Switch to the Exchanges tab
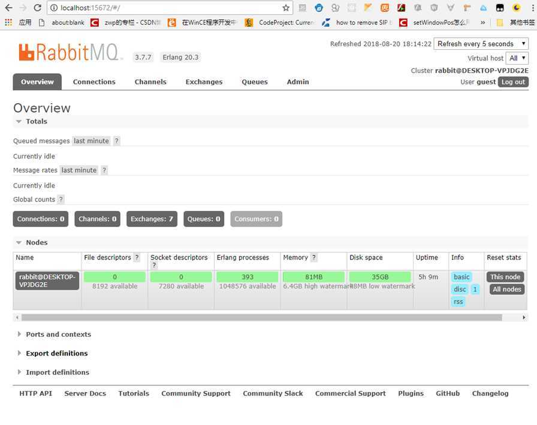Viewport: 537px width, 425px height. 204,82
